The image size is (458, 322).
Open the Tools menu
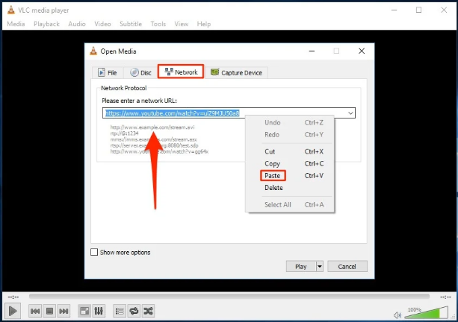(x=158, y=24)
